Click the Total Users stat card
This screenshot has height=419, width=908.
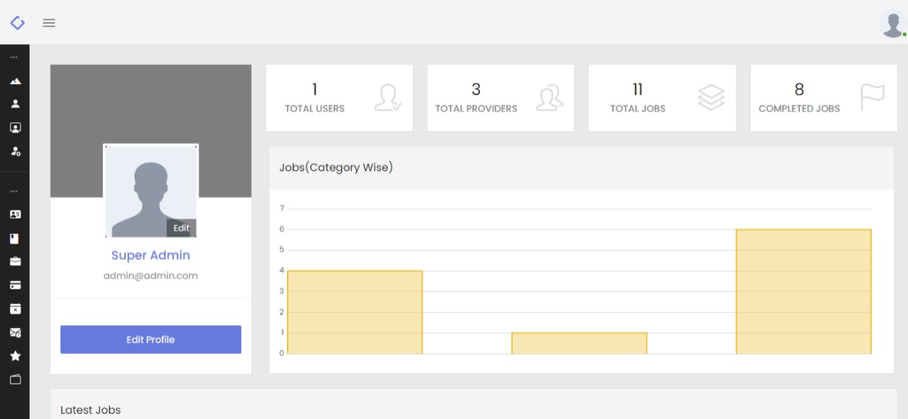point(339,98)
